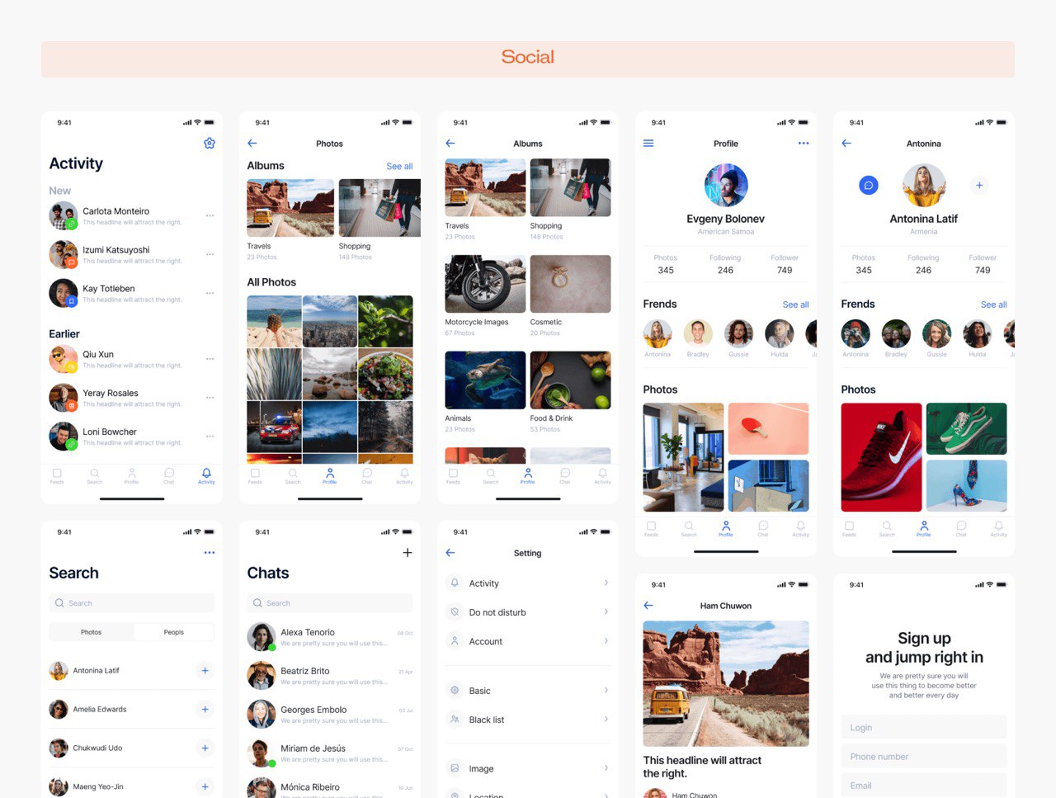The image size is (1056, 798).
Task: Open red Nike shoe photo
Action: (881, 457)
